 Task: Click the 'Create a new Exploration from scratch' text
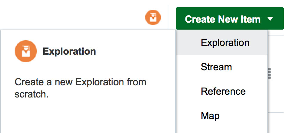tap(80, 88)
